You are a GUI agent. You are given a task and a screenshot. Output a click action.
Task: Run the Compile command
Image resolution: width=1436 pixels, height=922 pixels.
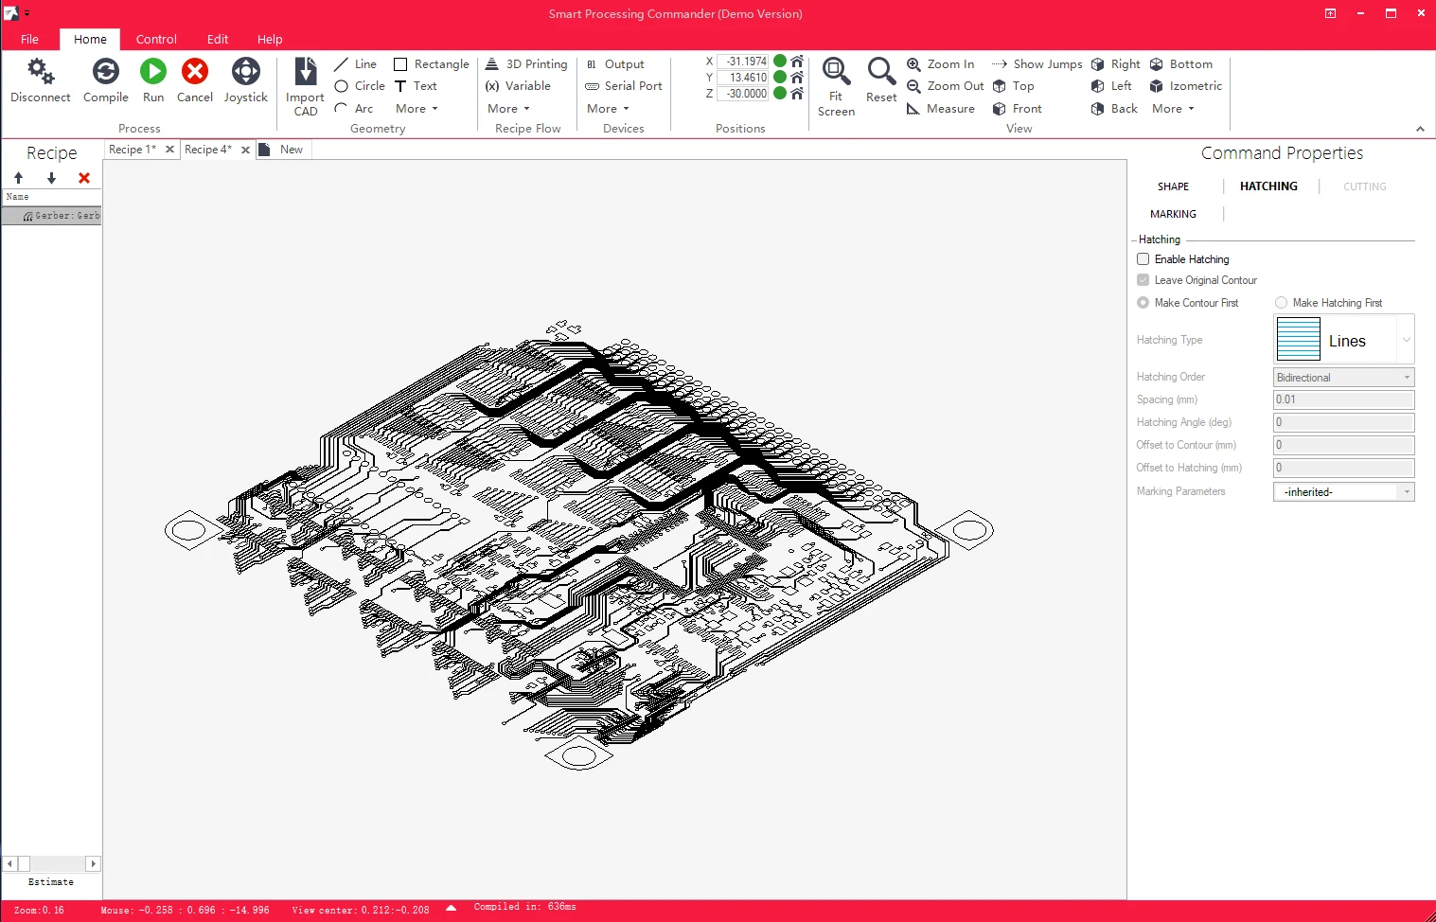click(x=105, y=80)
